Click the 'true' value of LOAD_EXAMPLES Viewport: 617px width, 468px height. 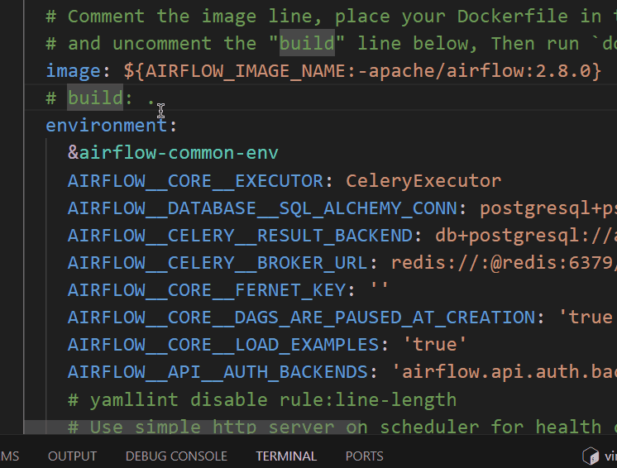pyautogui.click(x=435, y=345)
